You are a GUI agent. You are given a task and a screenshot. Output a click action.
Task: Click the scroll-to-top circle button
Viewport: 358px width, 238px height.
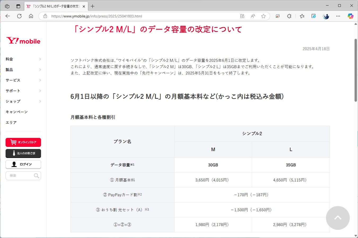tap(338, 218)
